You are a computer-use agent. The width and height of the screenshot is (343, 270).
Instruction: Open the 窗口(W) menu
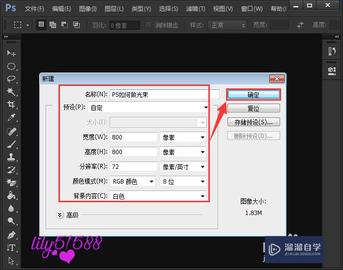tap(252, 9)
